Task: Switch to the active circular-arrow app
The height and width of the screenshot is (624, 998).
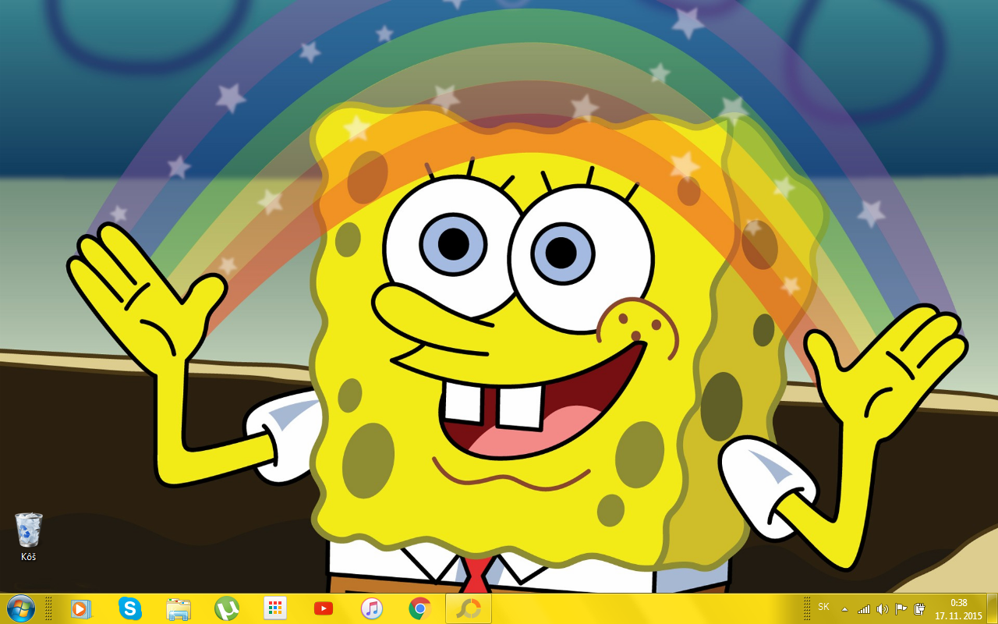Action: [469, 608]
